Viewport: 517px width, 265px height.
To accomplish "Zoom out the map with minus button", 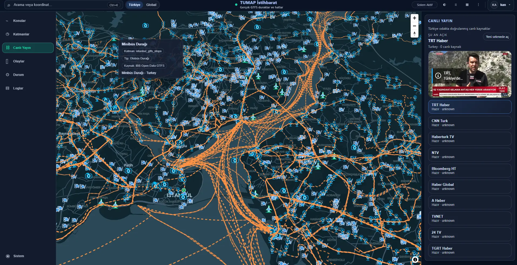I will [x=414, y=26].
